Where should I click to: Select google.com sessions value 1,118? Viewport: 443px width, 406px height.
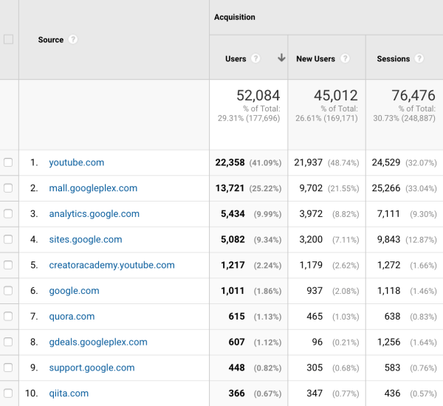[x=389, y=291]
